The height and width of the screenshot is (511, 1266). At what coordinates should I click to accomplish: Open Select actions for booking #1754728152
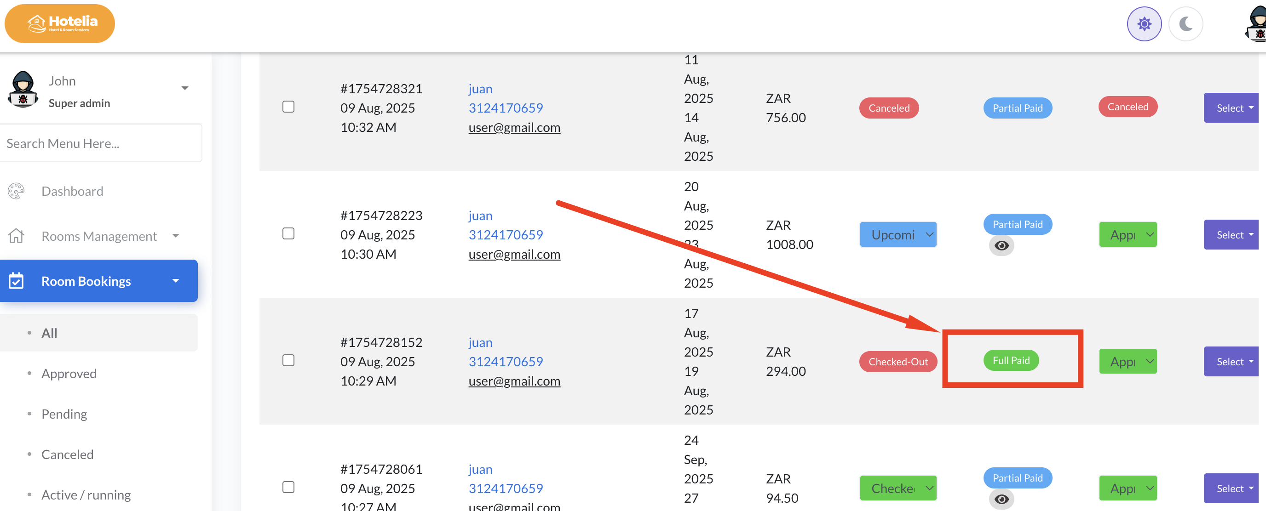1231,362
